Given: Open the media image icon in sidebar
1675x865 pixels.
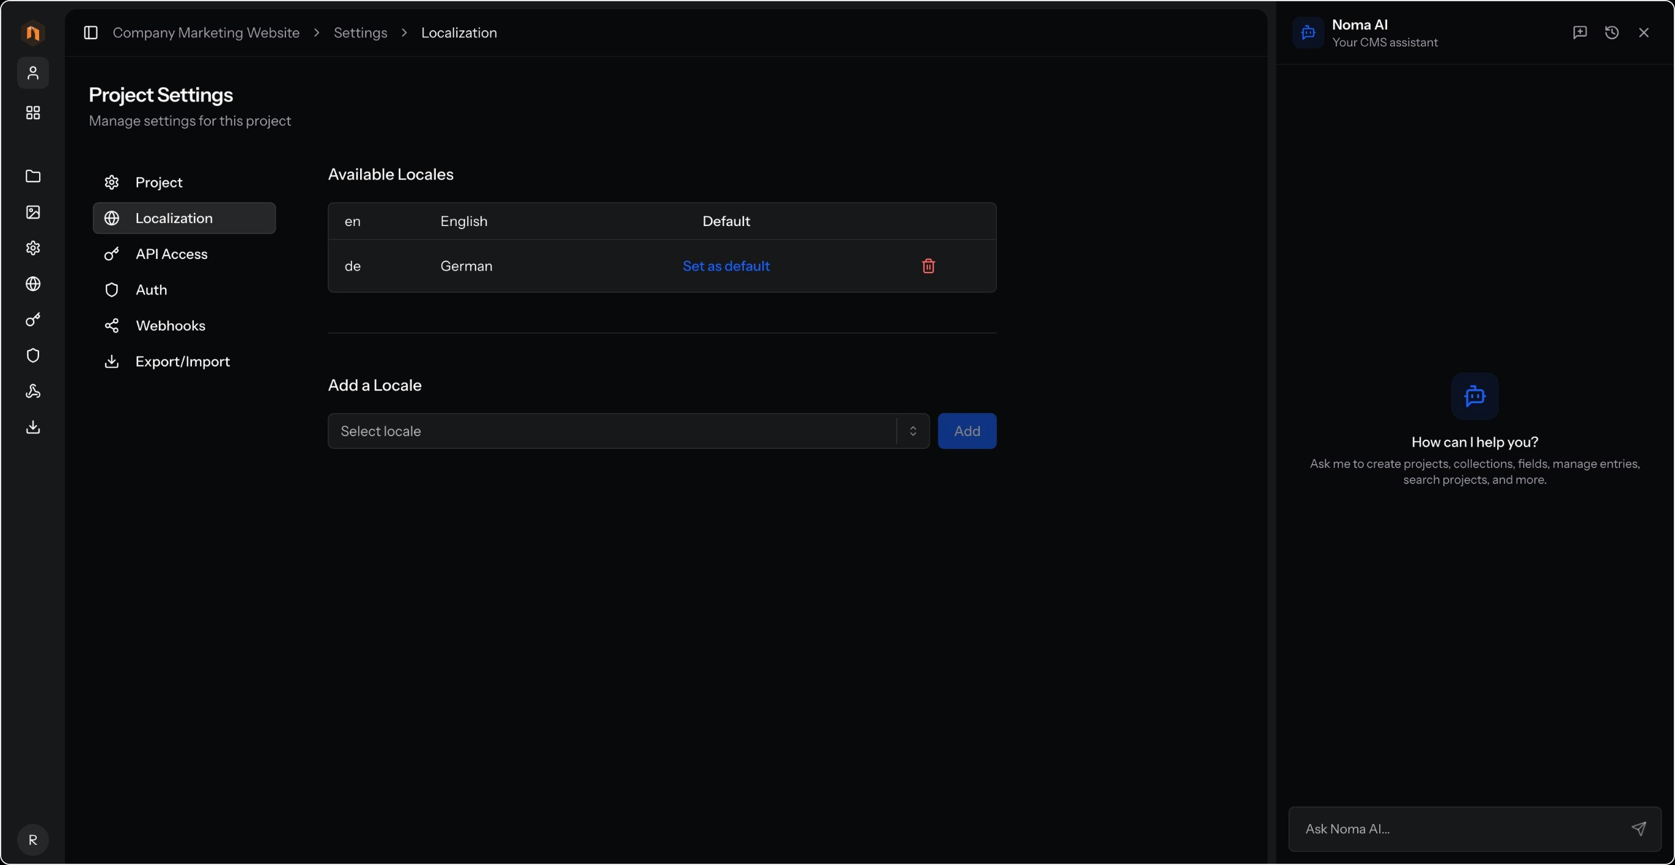Looking at the screenshot, I should pyautogui.click(x=33, y=212).
